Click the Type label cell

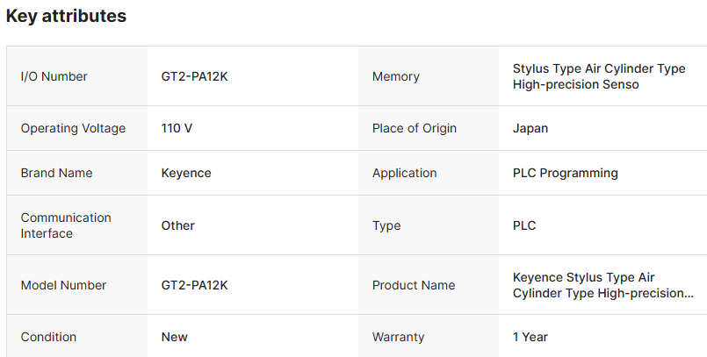[x=387, y=225]
